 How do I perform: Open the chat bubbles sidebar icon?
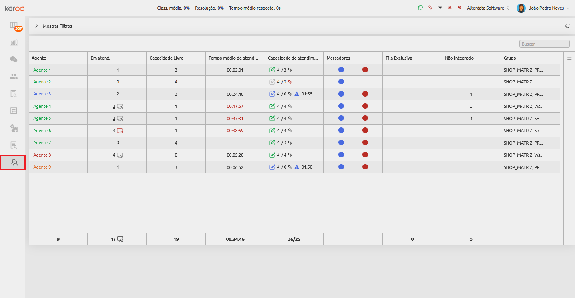point(14,59)
